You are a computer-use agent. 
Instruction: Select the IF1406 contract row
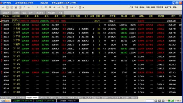[x=91, y=73]
